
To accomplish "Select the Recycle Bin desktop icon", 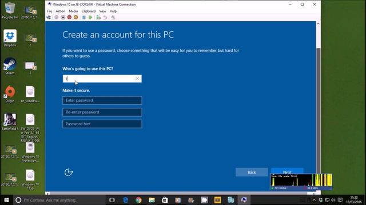I will tap(10, 11).
